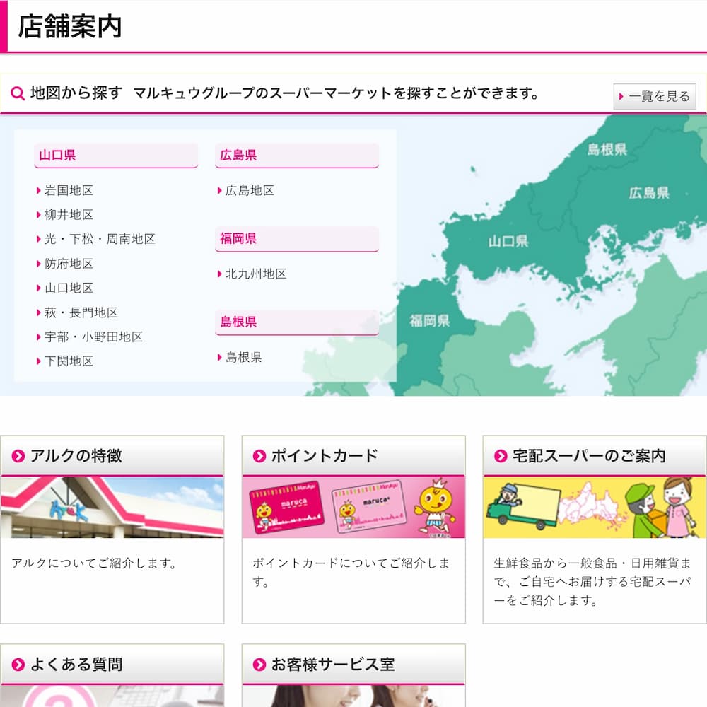The image size is (707, 707).
Task: Open the 北九州地区 link
Action: [x=256, y=274]
